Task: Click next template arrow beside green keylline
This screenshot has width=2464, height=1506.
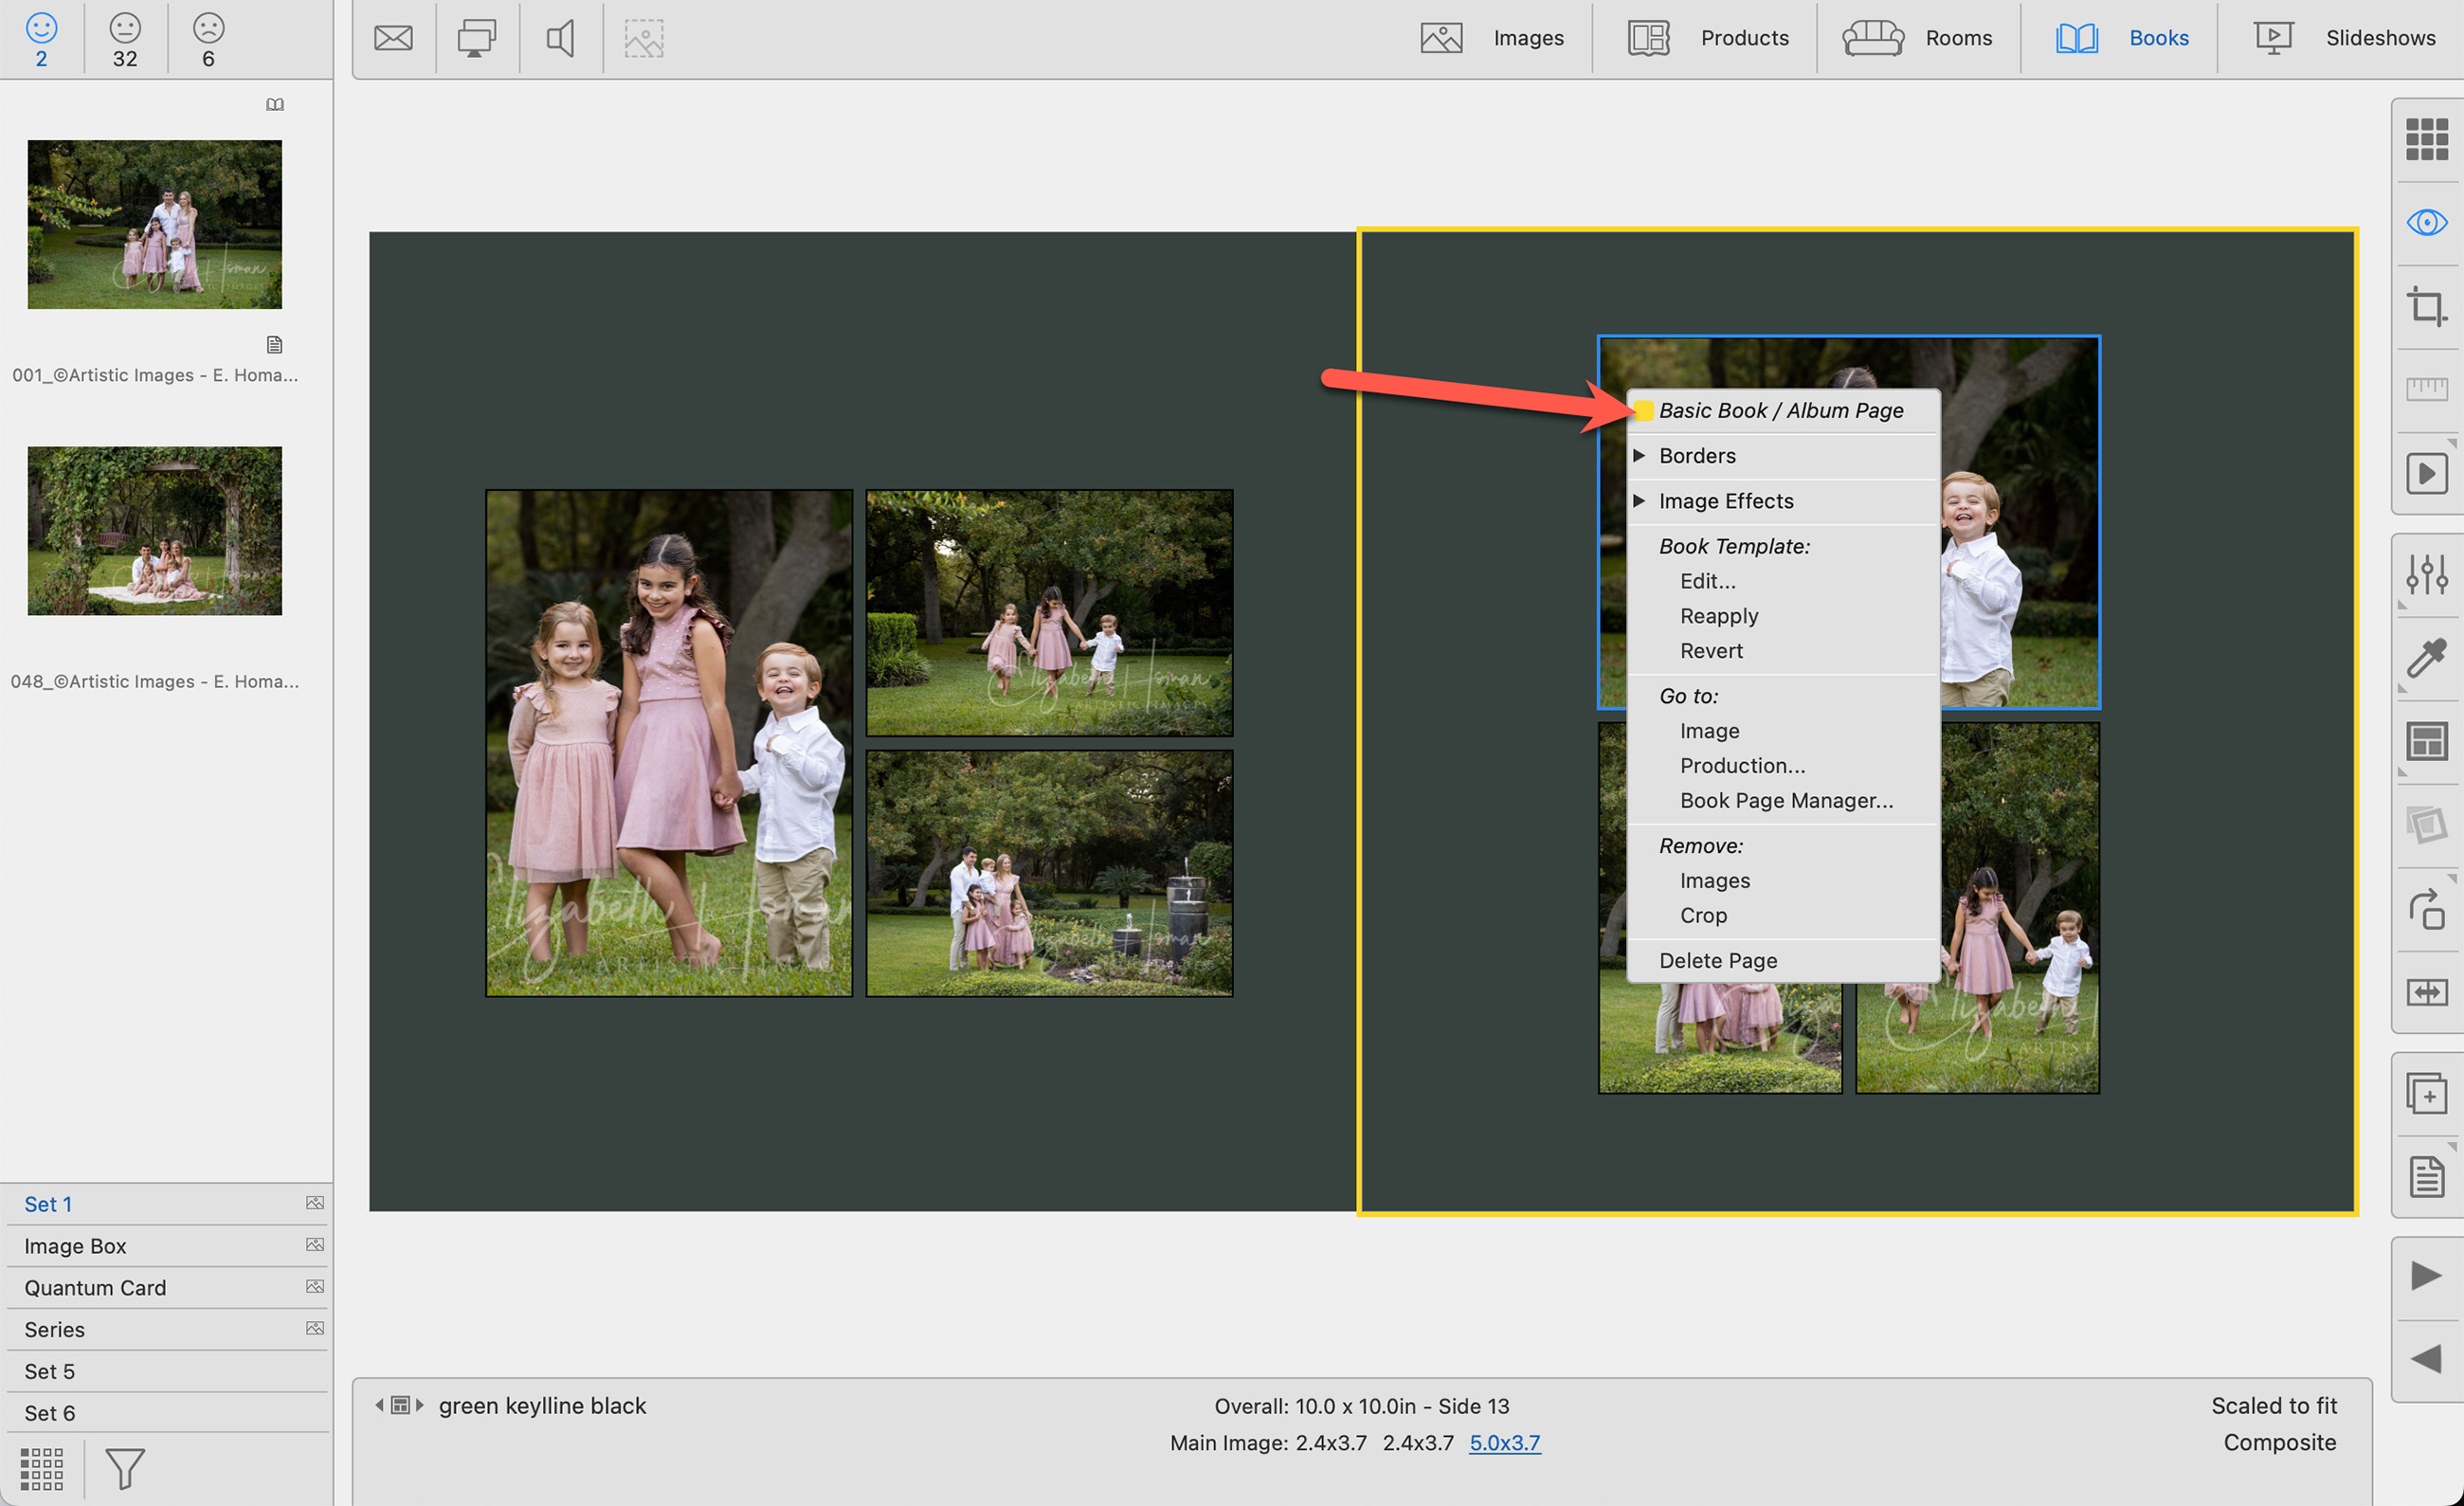Action: (x=420, y=1405)
